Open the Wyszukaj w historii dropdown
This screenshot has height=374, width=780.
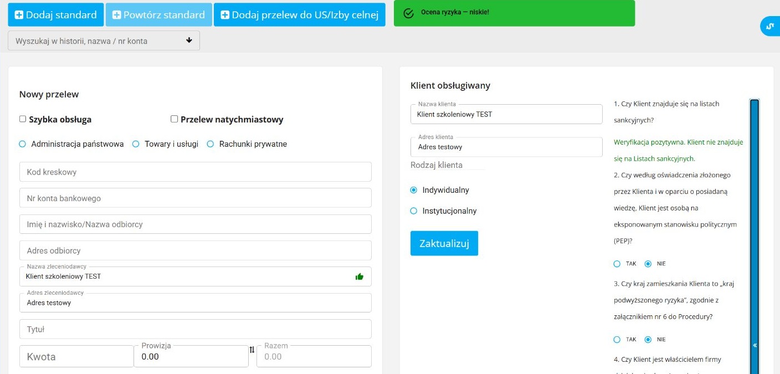[x=104, y=40]
